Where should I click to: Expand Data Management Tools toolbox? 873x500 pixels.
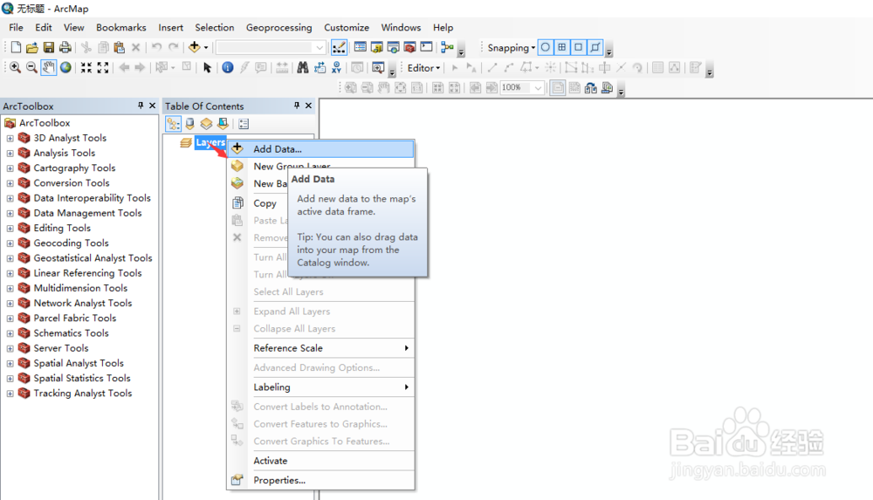click(x=10, y=213)
